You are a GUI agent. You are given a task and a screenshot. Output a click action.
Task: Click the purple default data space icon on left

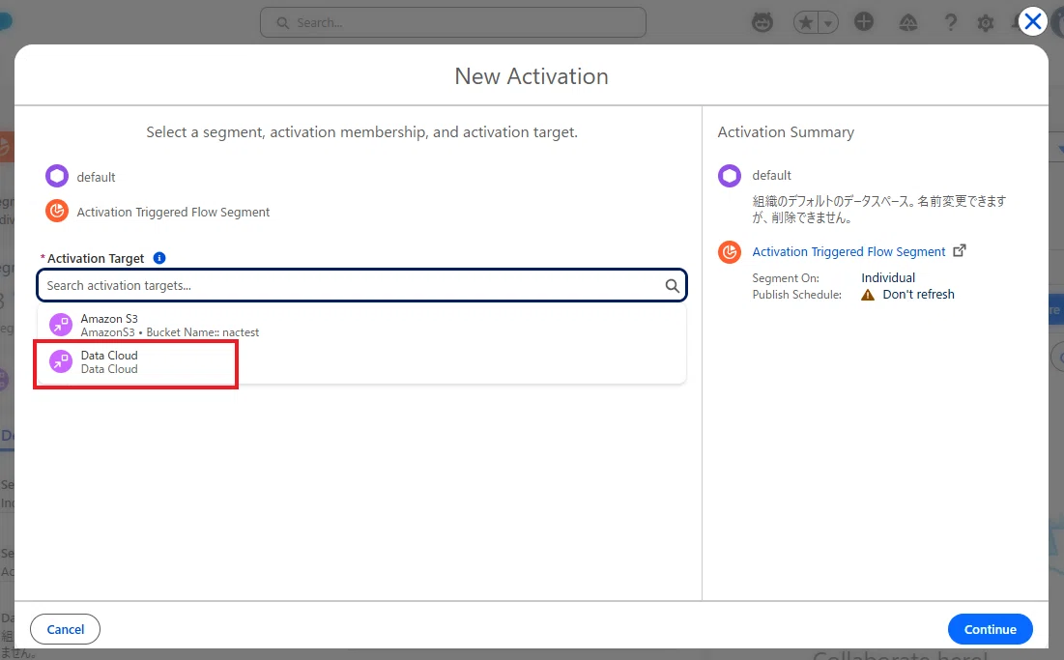57,177
